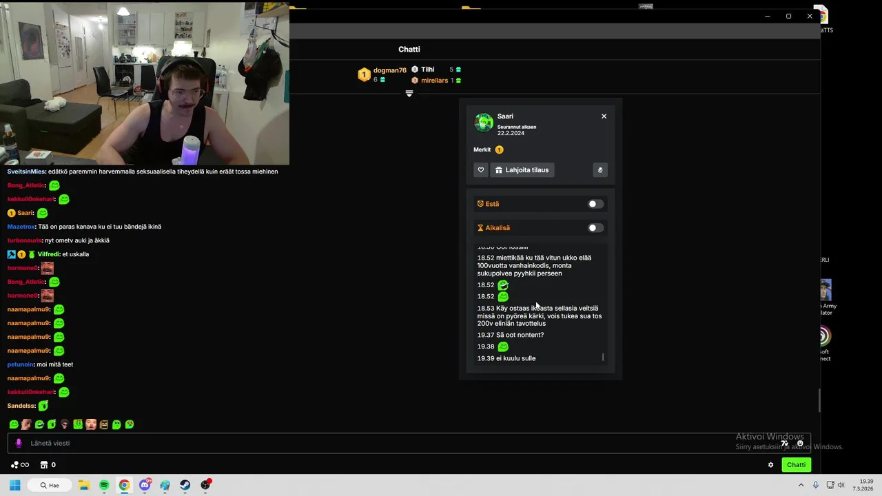
Task: Click the gold rank 1 hexagon badge
Action: [365, 74]
